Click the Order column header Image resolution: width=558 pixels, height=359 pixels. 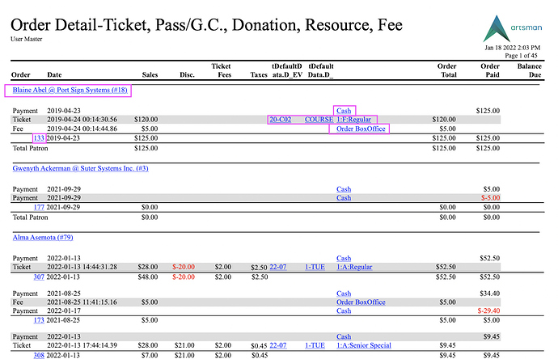(x=21, y=74)
